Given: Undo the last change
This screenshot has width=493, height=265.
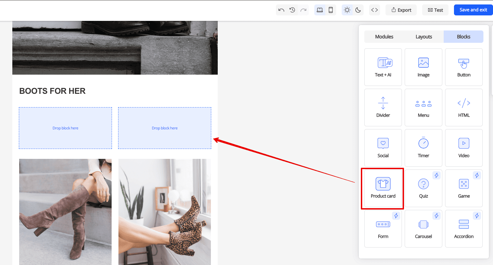Looking at the screenshot, I should (281, 10).
